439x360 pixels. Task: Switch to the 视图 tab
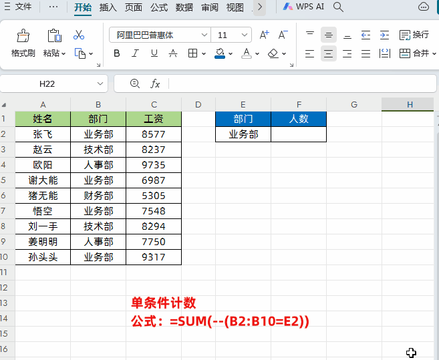tap(235, 7)
